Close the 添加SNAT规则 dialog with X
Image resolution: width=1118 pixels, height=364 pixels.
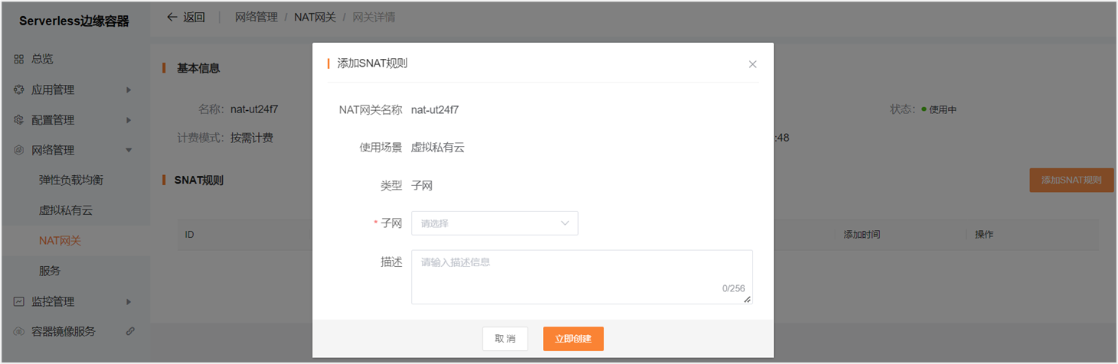coord(753,64)
